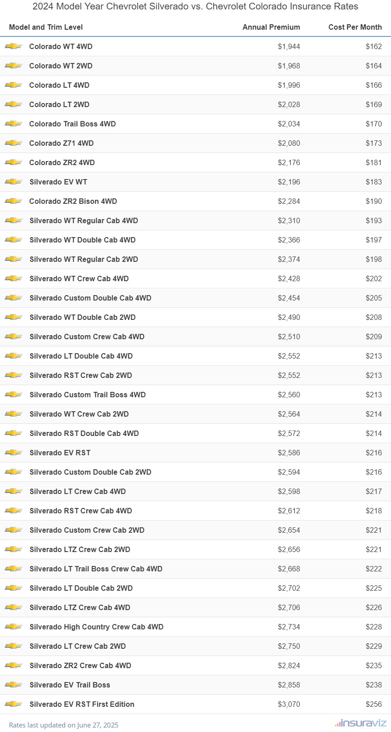Select the $217 monthly cost value
The width and height of the screenshot is (391, 732).
(x=374, y=491)
